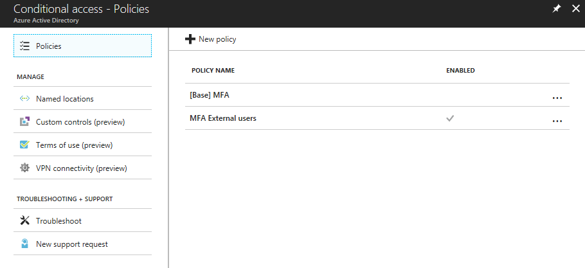
Task: Click the Terms of use checkmark icon
Action: coord(24,145)
